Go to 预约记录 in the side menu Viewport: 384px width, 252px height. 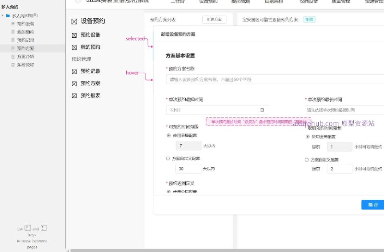click(90, 71)
